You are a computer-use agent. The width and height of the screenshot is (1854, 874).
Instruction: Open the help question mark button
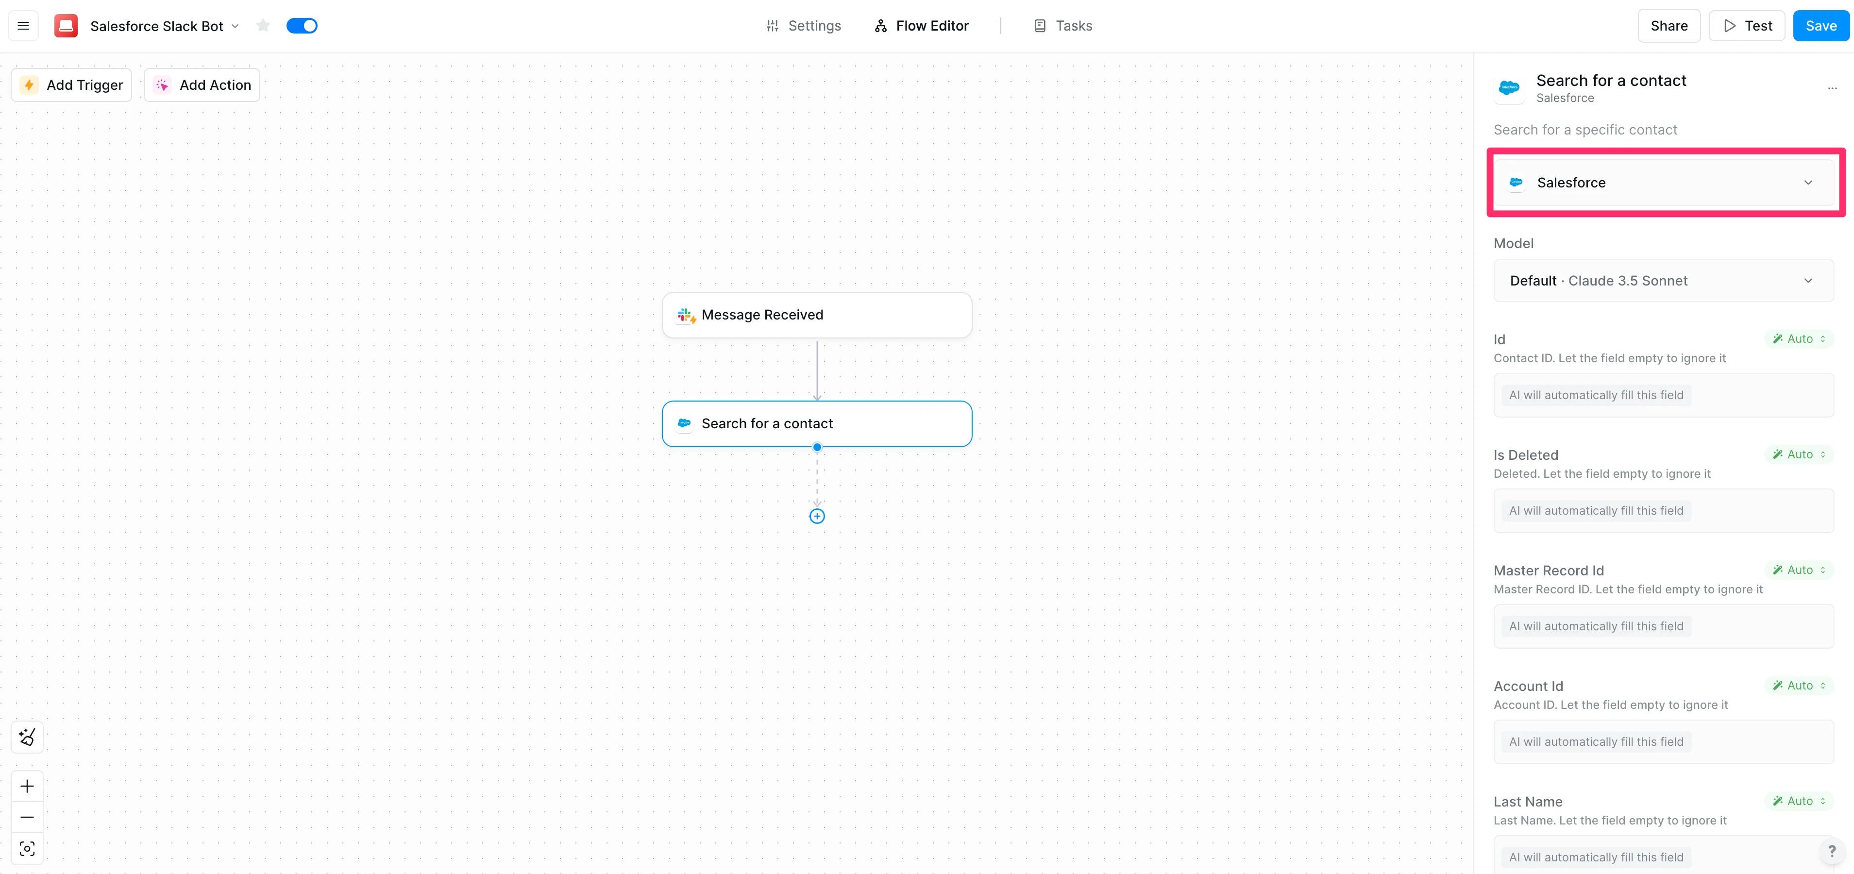1832,851
